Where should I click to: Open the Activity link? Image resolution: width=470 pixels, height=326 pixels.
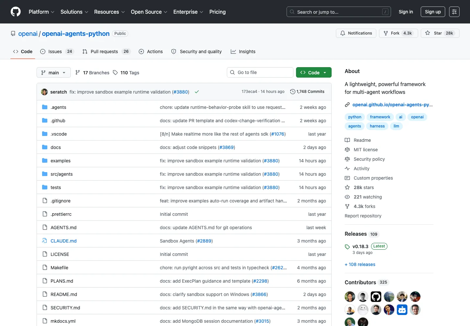[x=357, y=169]
